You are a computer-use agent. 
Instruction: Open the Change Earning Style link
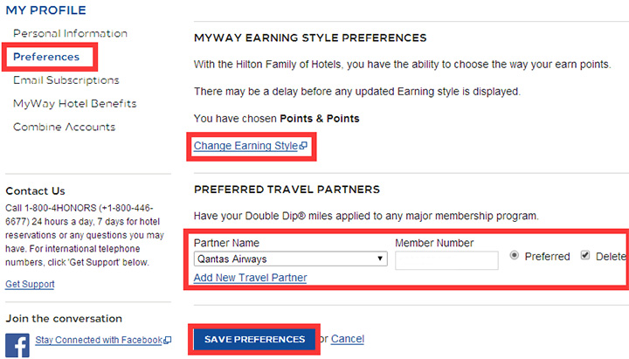point(245,146)
